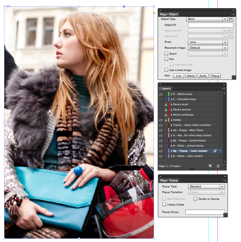The height and width of the screenshot is (242, 241).
Task: Select the Mag+ Popup tab
Action: coord(169,180)
